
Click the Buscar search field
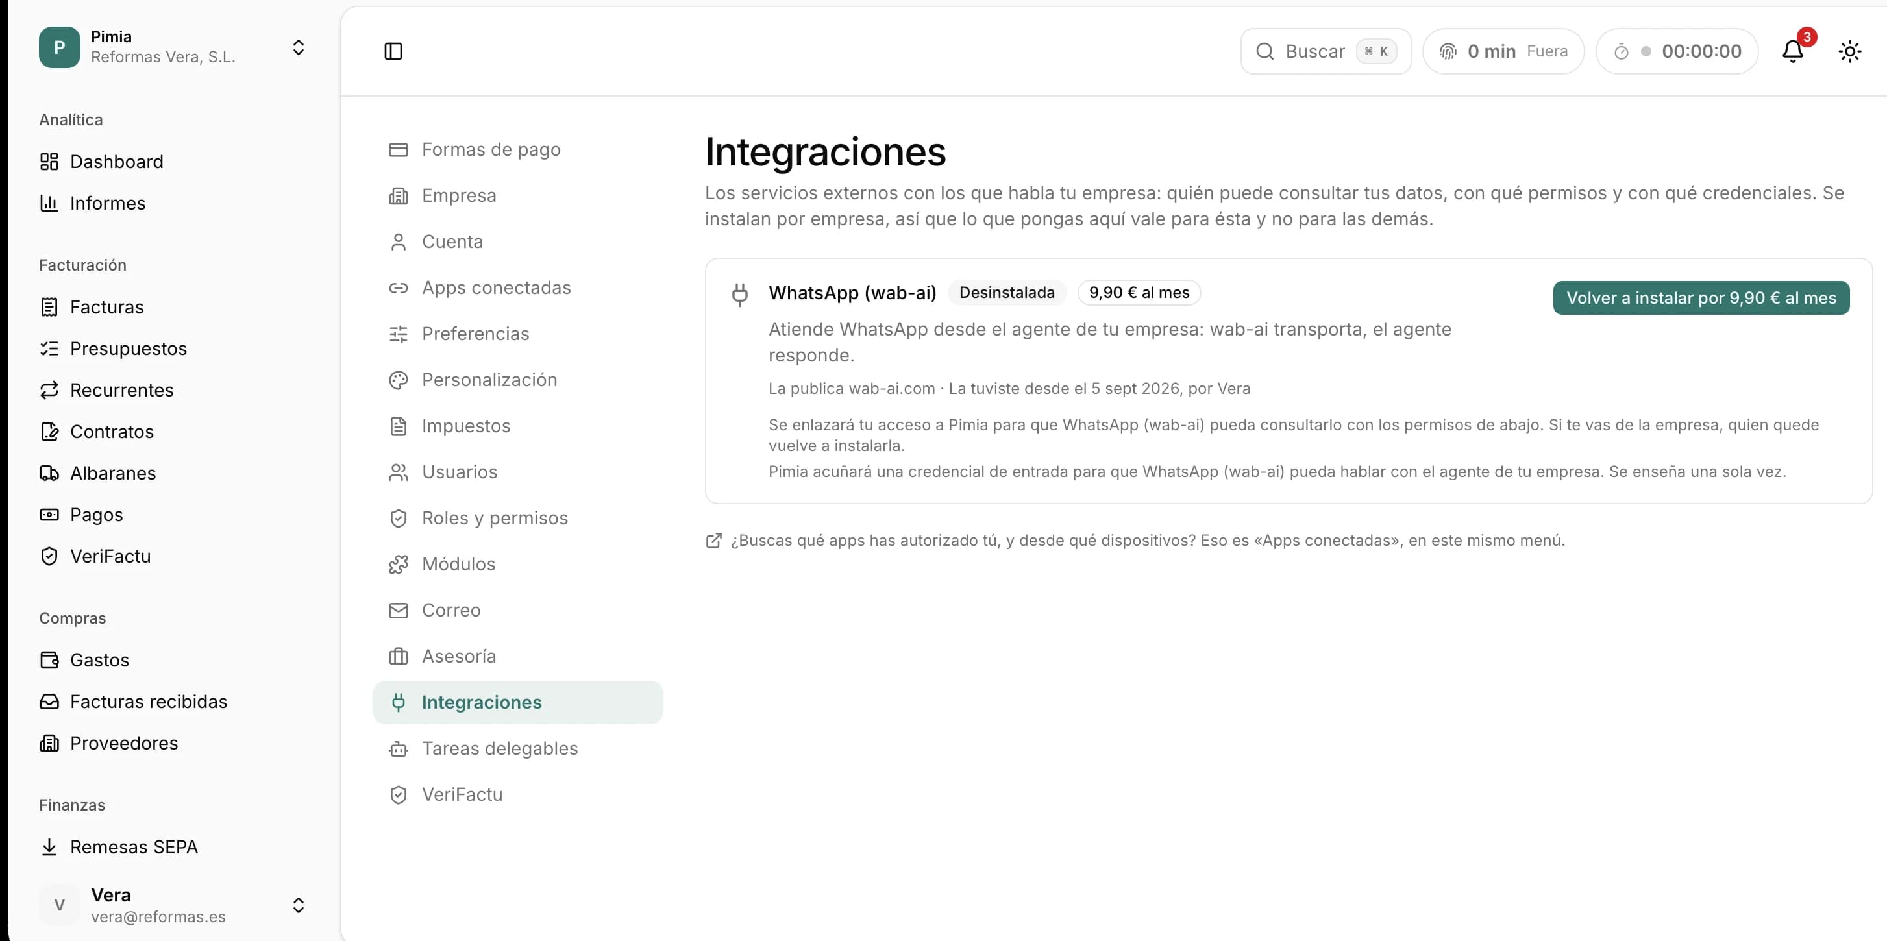coord(1325,51)
